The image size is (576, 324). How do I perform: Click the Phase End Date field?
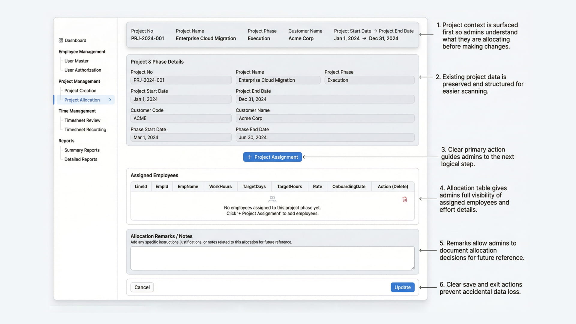[325, 137]
